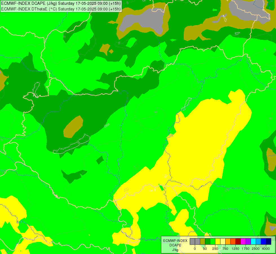Click the dark green legend swatch
Image resolution: width=276 pixels, height=254 pixels.
point(208,242)
